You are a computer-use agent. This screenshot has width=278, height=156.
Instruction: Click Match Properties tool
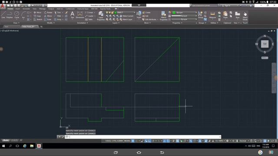point(163,16)
